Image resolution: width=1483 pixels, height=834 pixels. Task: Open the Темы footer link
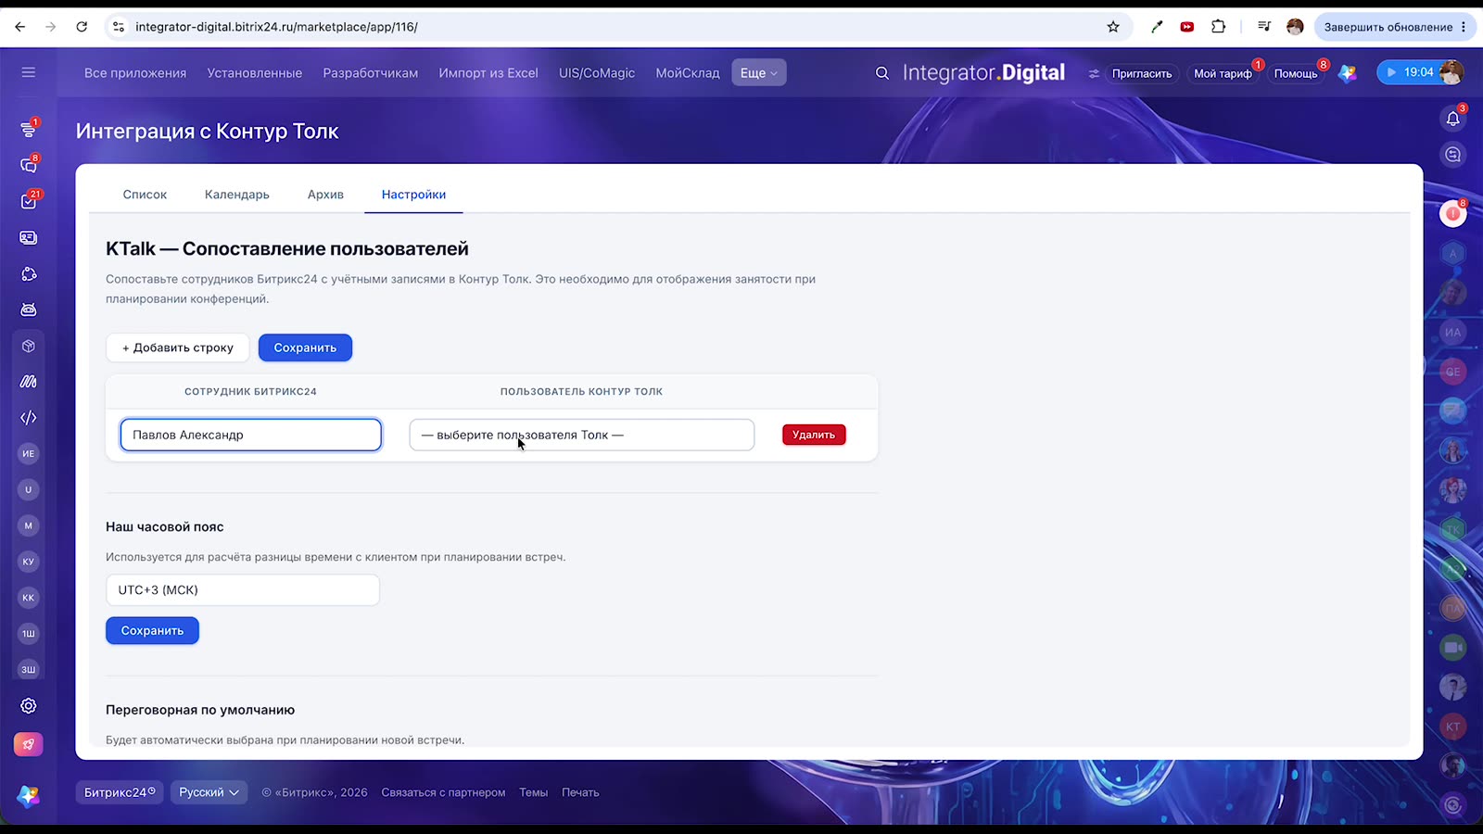pyautogui.click(x=533, y=792)
